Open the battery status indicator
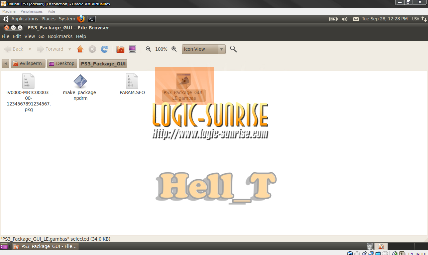Image resolution: width=428 pixels, height=255 pixels. click(333, 19)
